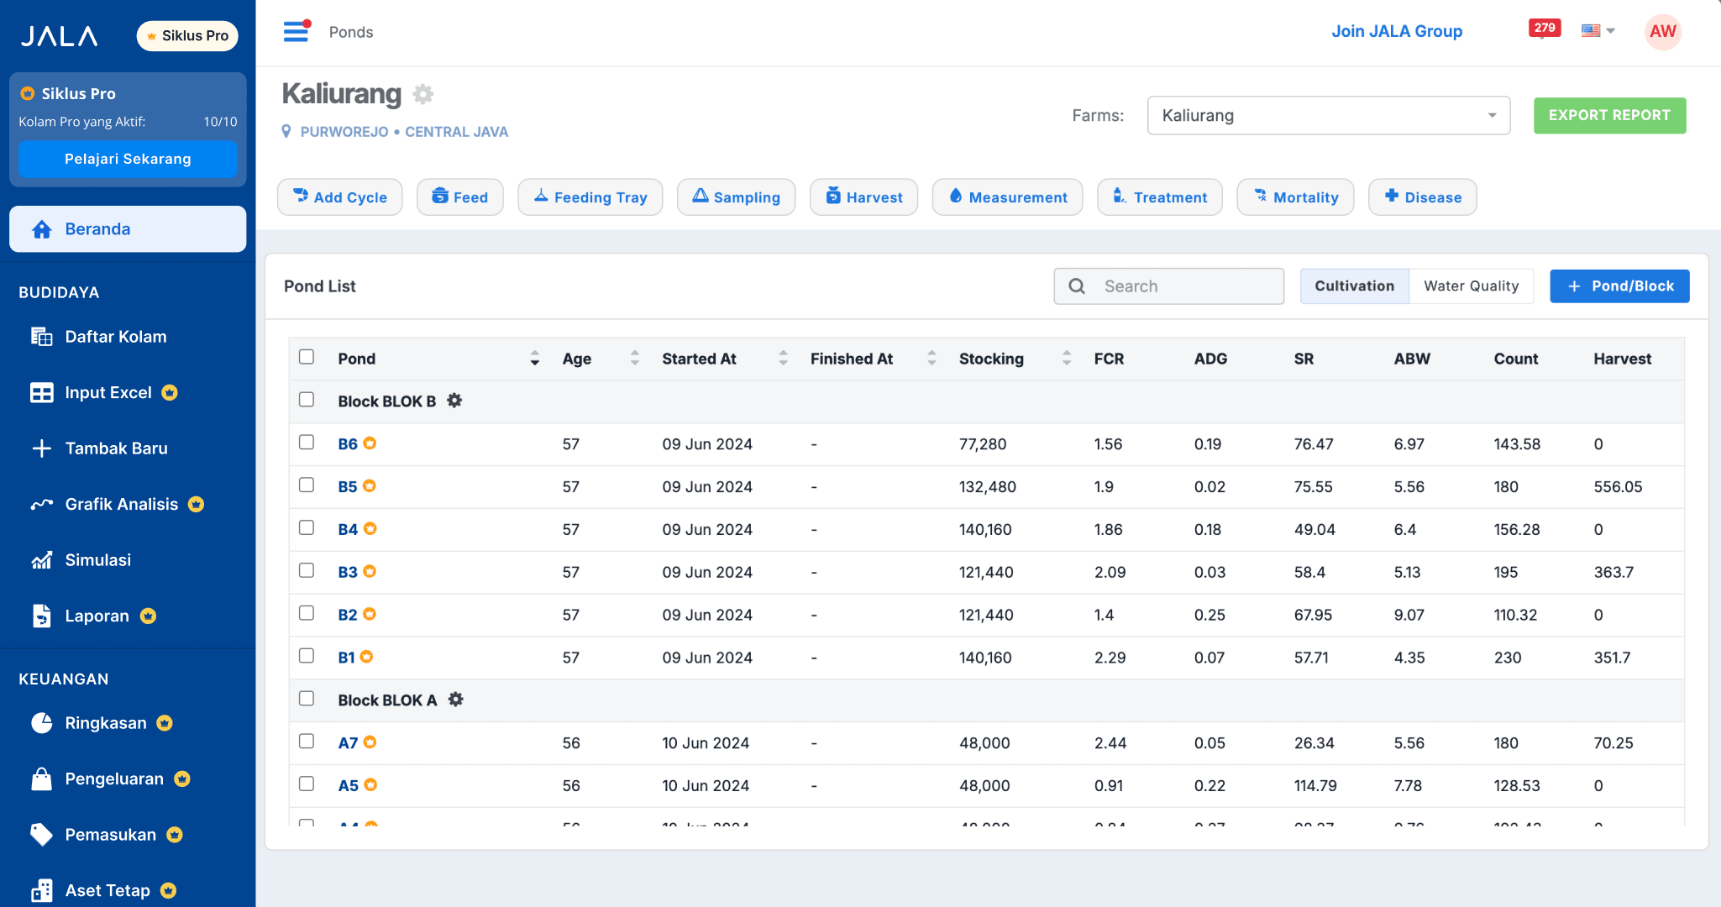Screen dimensions: 1721x907
Task: Click the Sampling button
Action: tap(736, 197)
